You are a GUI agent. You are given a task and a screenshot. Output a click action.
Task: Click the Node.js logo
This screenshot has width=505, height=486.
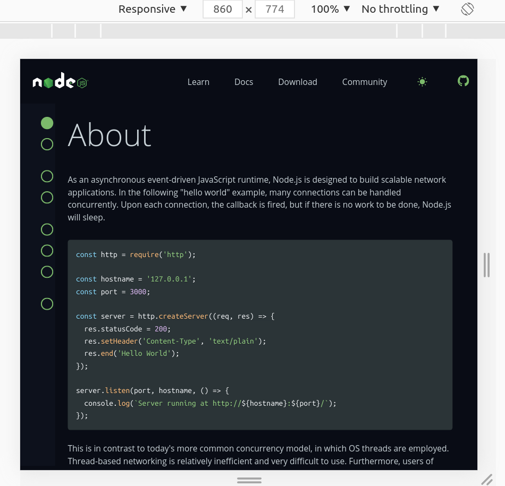60,81
